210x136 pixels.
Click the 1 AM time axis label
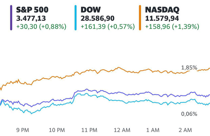[x=153, y=130]
